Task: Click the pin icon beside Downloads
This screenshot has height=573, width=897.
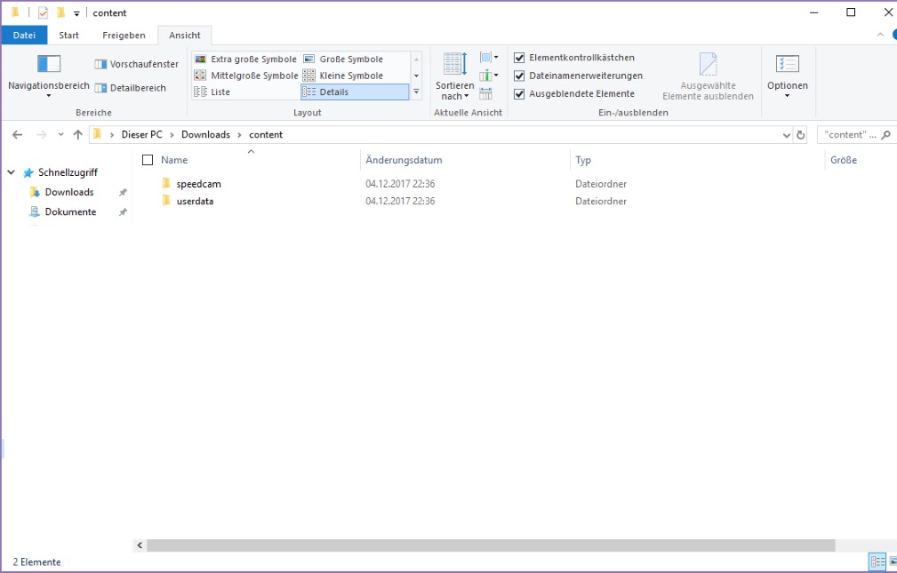Action: click(123, 192)
